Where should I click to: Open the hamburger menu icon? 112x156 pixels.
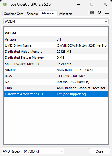tap(107, 12)
